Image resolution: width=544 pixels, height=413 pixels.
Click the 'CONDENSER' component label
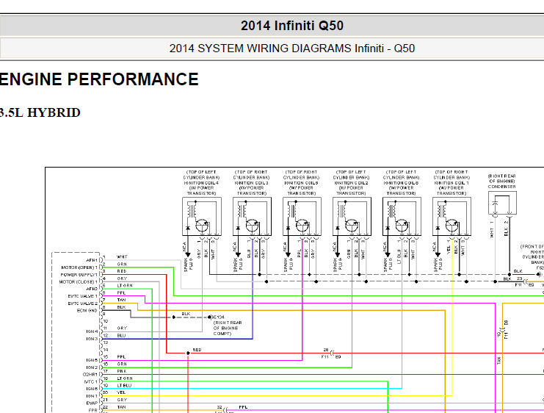(x=501, y=187)
